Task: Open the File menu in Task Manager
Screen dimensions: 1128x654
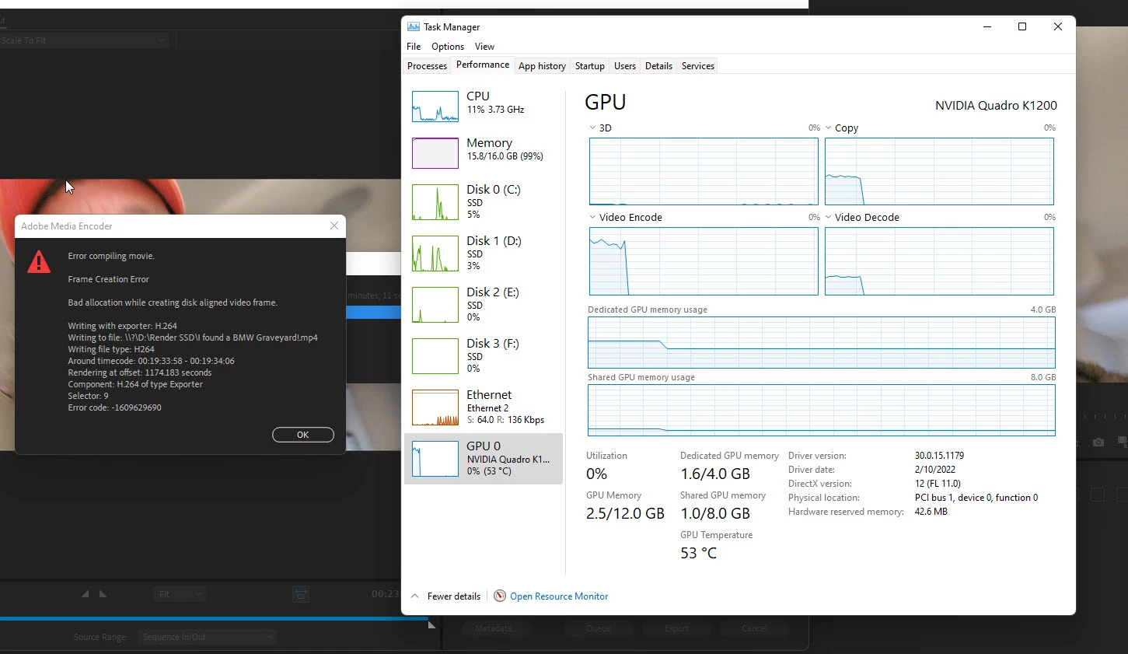Action: click(x=414, y=47)
